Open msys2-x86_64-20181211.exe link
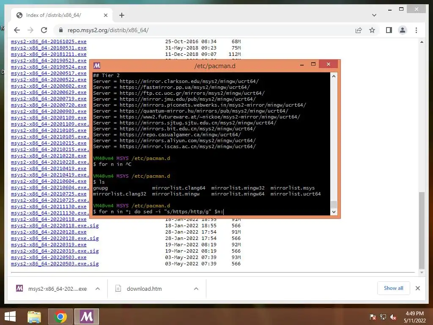Screen dimensions: 433x325 tap(49, 54)
